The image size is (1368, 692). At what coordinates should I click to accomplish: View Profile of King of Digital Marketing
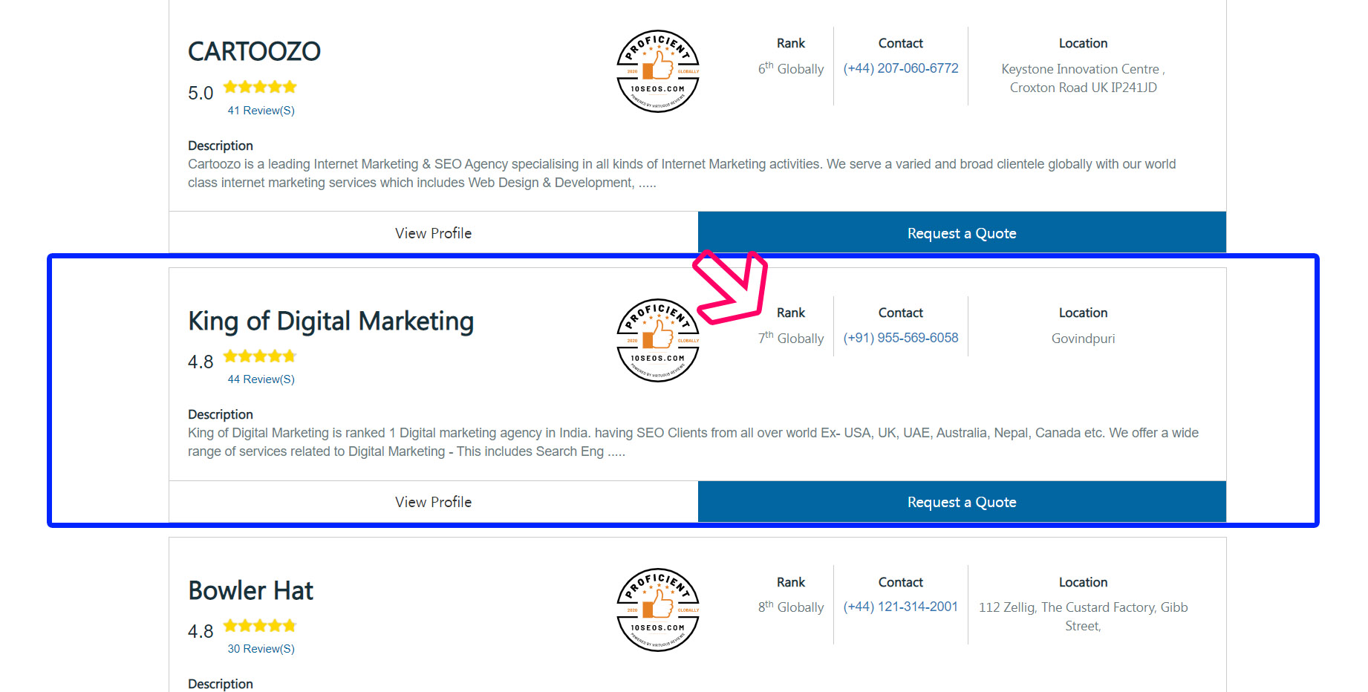(434, 502)
